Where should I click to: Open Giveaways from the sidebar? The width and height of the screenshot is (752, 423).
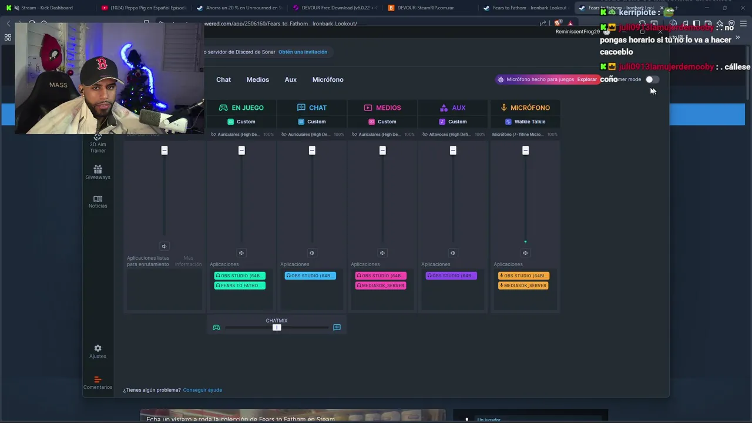[98, 172]
